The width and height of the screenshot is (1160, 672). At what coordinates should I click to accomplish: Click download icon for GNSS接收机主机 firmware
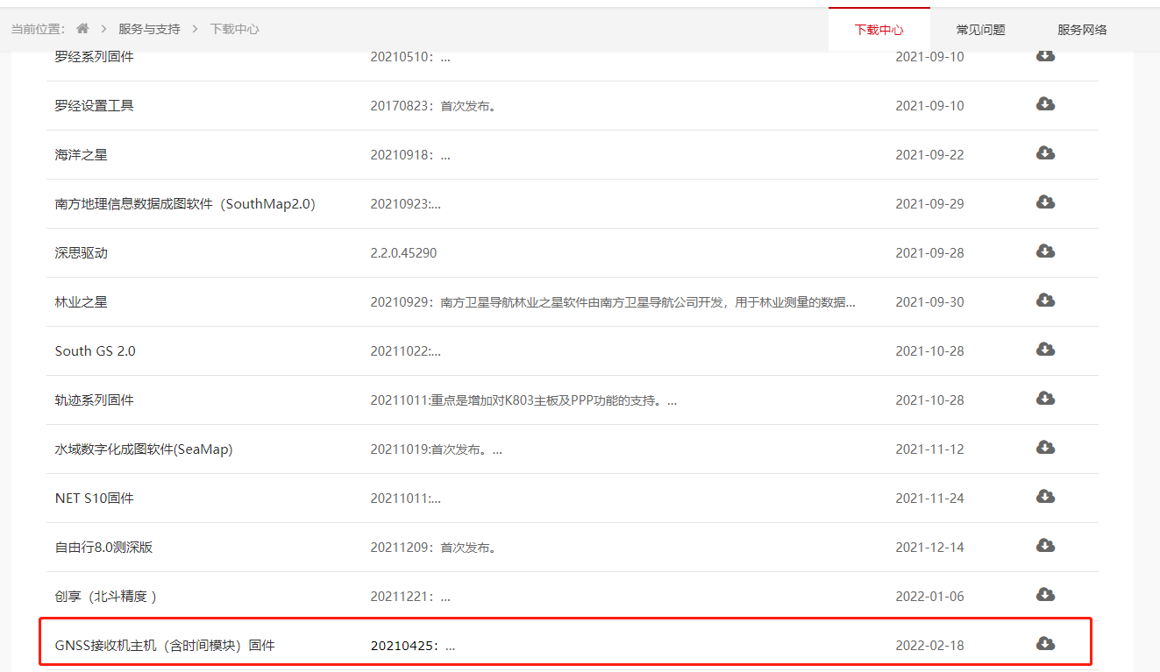[x=1045, y=644]
